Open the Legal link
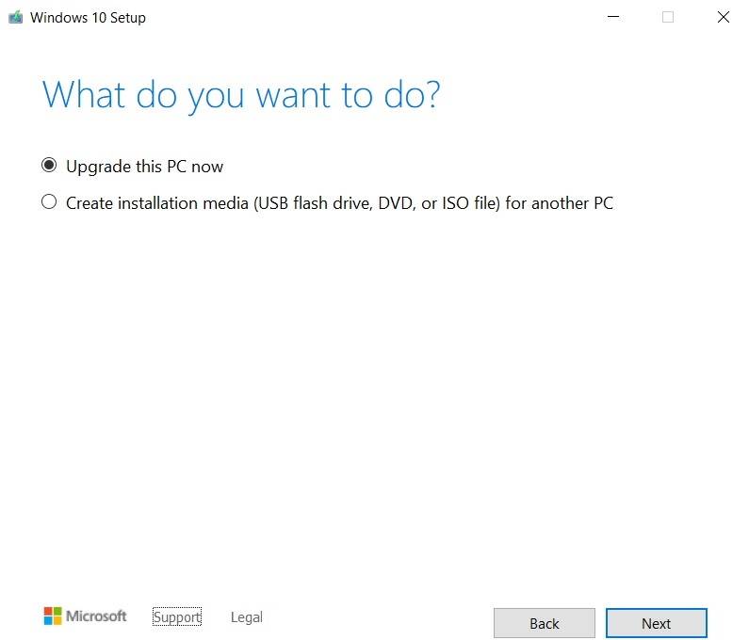This screenshot has height=640, width=749. click(x=246, y=617)
